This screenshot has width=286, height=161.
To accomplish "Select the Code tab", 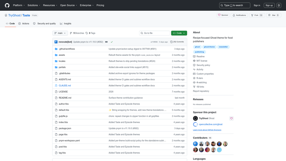I will pos(10,24).
